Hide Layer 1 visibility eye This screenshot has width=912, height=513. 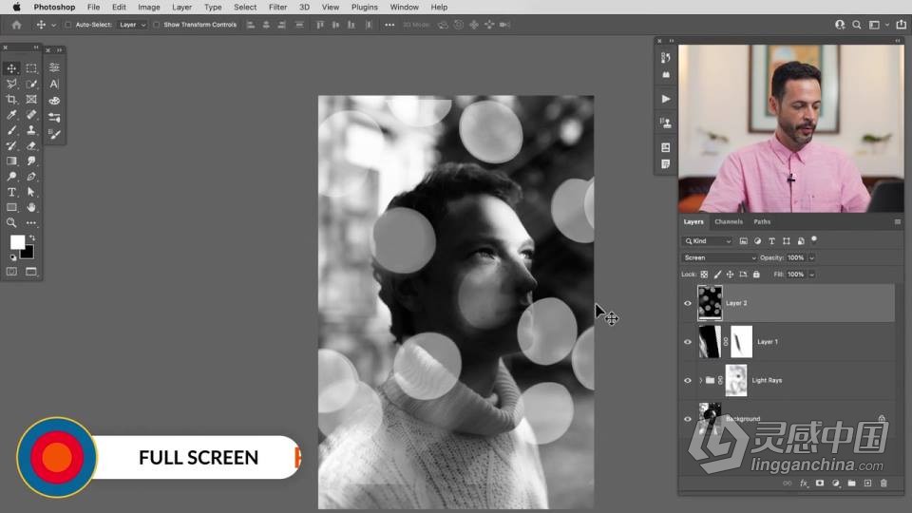click(688, 342)
